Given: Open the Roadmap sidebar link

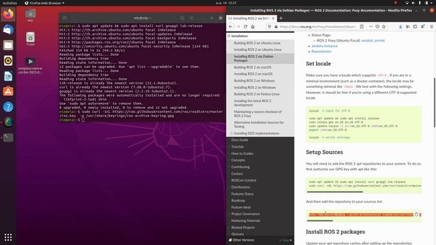Looking at the screenshot, I should (x=238, y=201).
